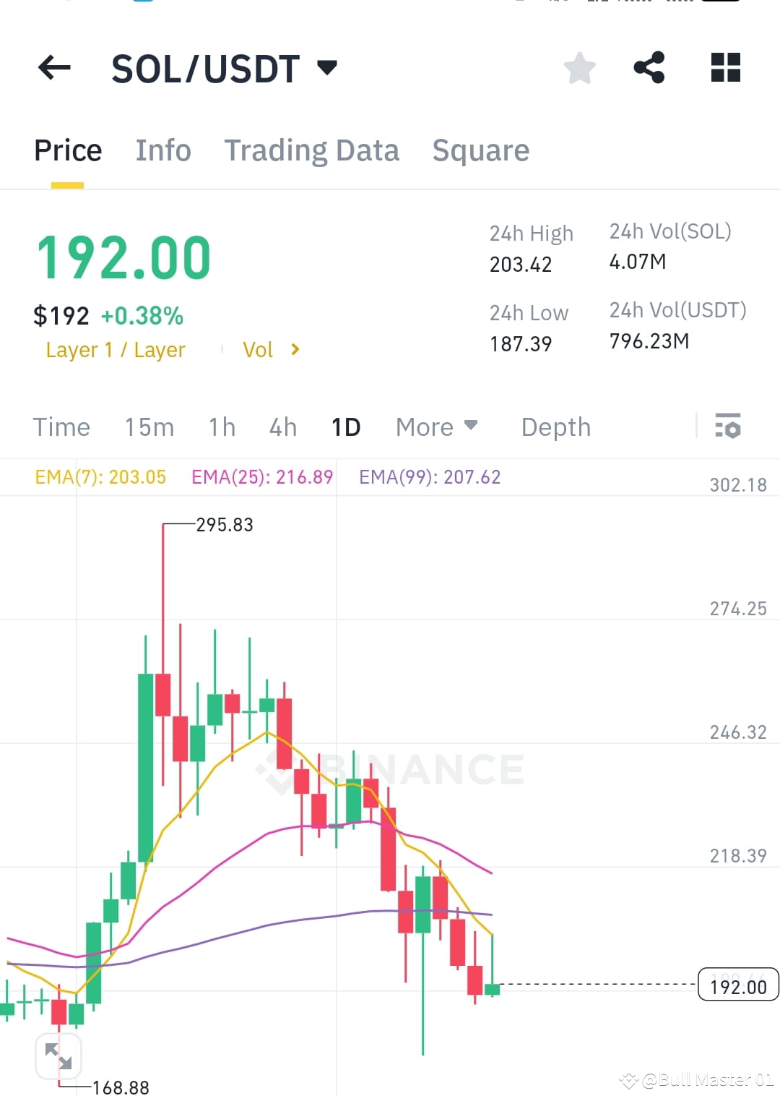Open the share options icon
Viewport: 780px width, 1096px height.
tap(649, 68)
